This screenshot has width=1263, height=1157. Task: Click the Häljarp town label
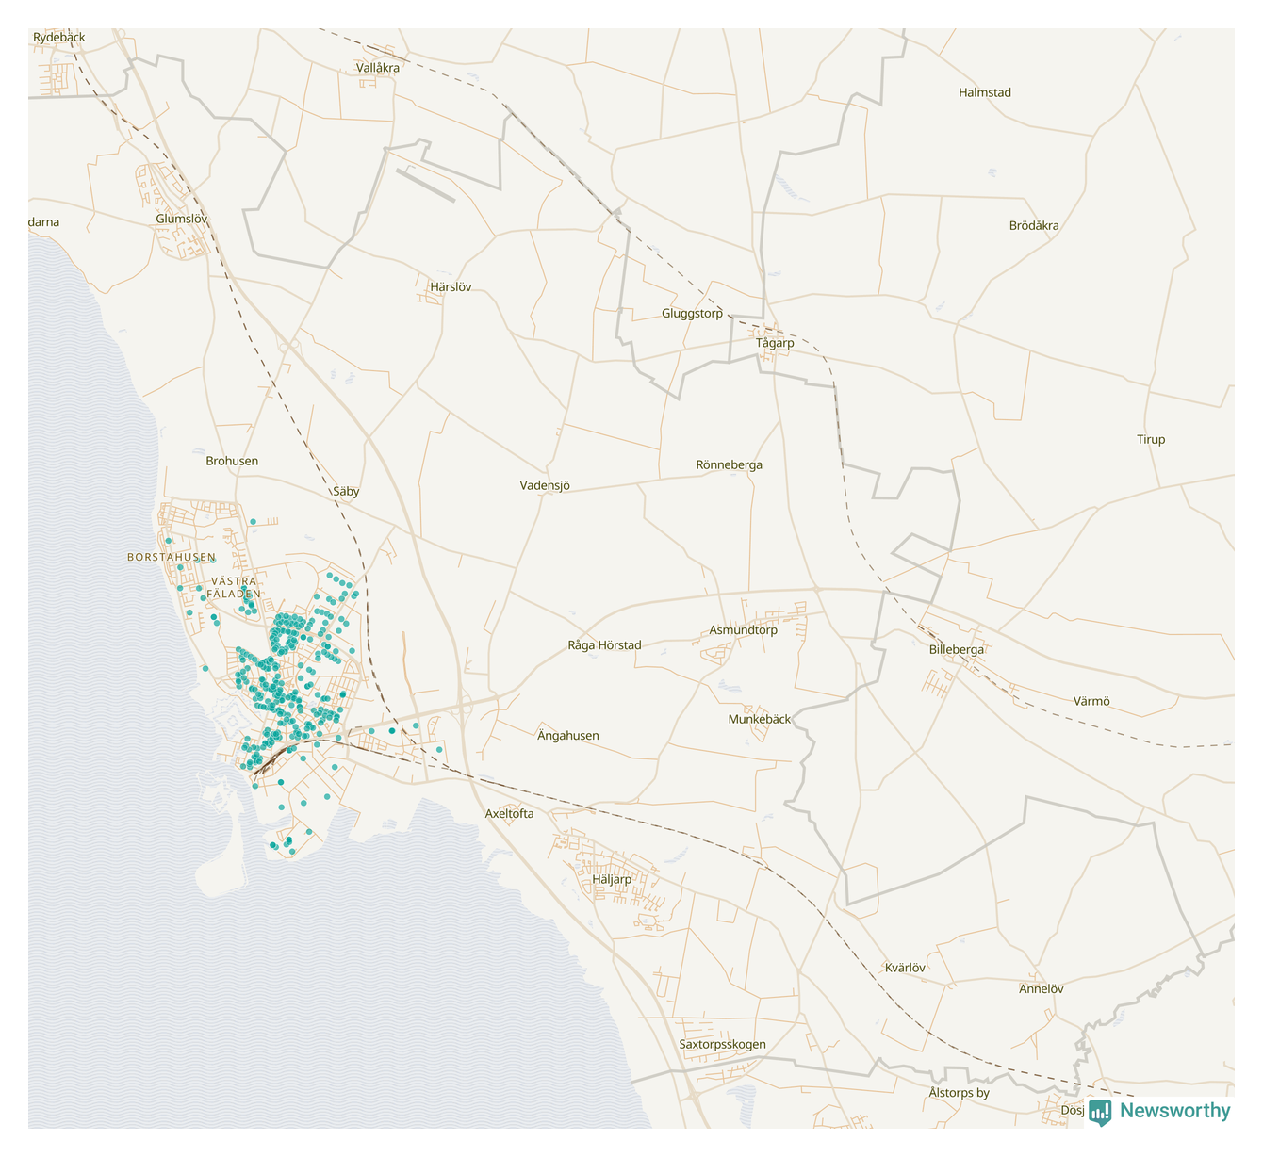[612, 879]
